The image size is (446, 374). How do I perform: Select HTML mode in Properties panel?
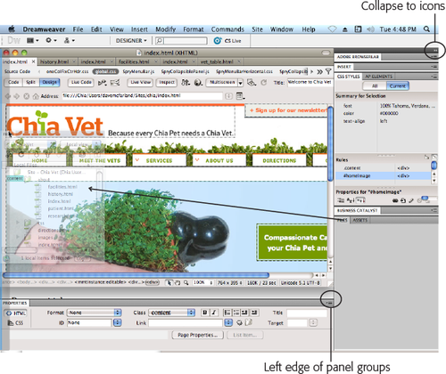(x=15, y=313)
